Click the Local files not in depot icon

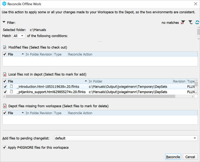point(5,75)
